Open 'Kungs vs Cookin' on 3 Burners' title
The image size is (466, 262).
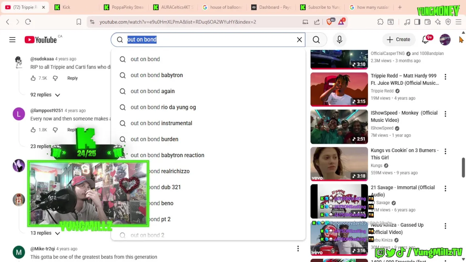click(404, 154)
